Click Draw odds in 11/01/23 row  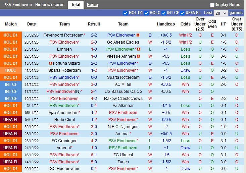pyautogui.click(x=186, y=70)
